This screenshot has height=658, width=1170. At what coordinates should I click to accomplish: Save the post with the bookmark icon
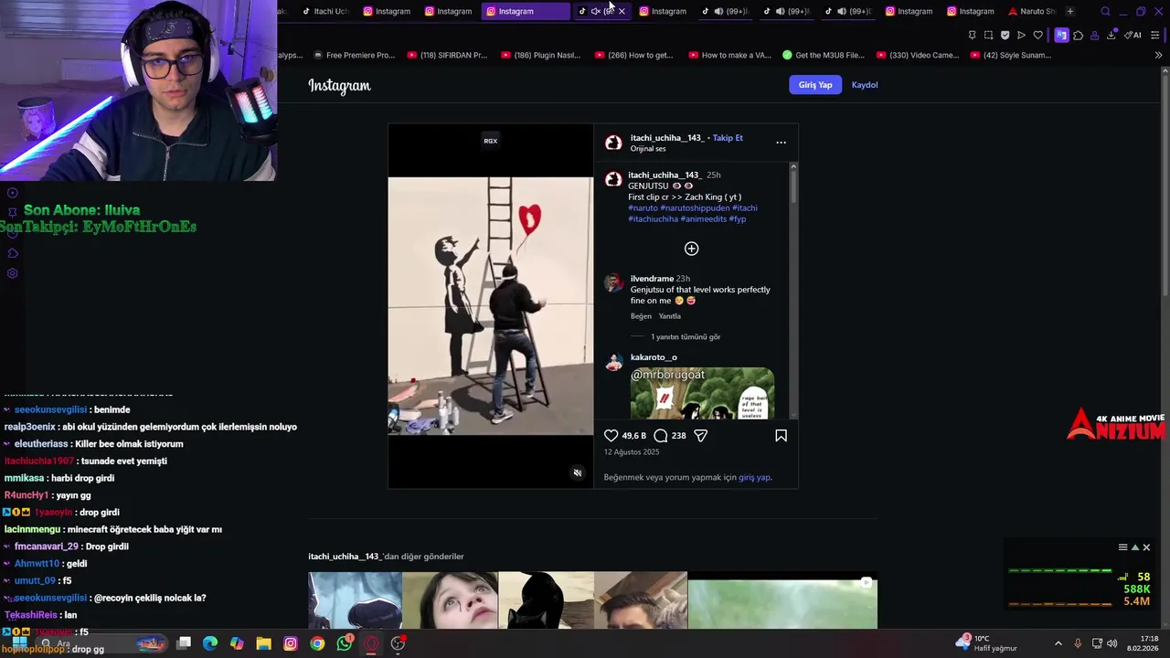[781, 436]
